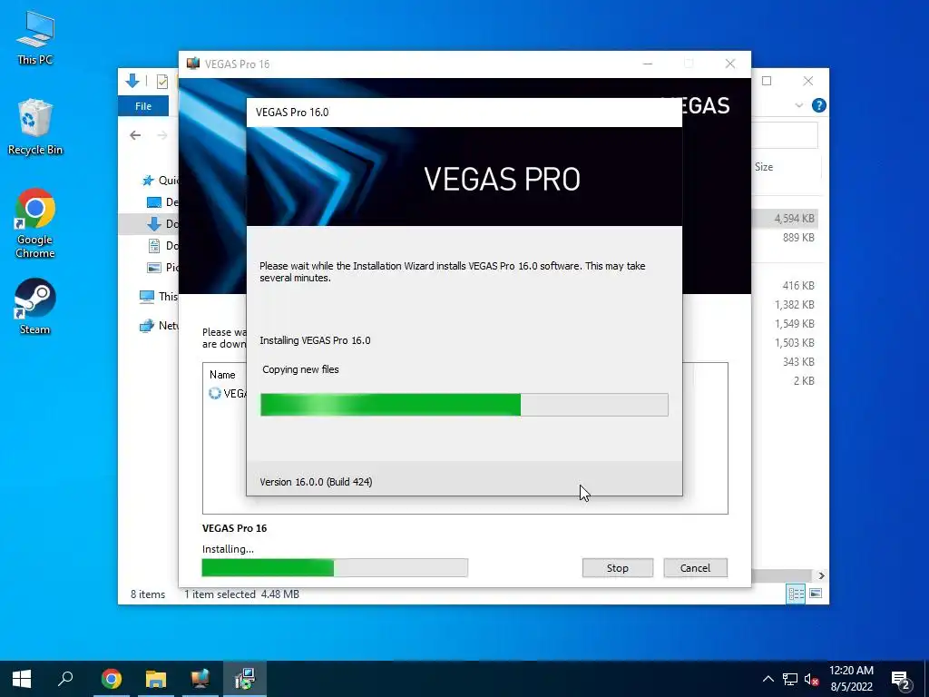
Task: Click the 1,503 KB file size entry
Action: [x=794, y=342]
